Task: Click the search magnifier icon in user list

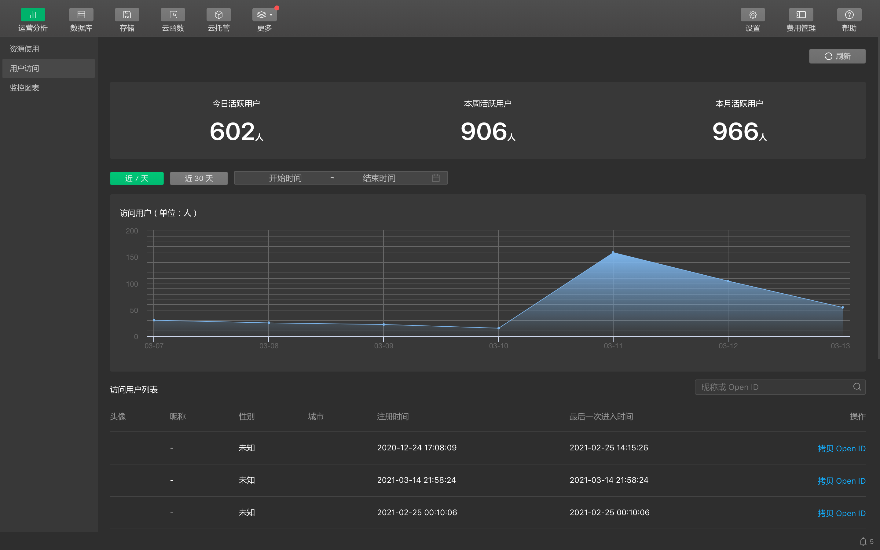Action: 857,387
